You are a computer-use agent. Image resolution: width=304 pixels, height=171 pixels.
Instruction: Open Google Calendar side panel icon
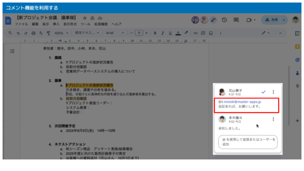(297, 33)
